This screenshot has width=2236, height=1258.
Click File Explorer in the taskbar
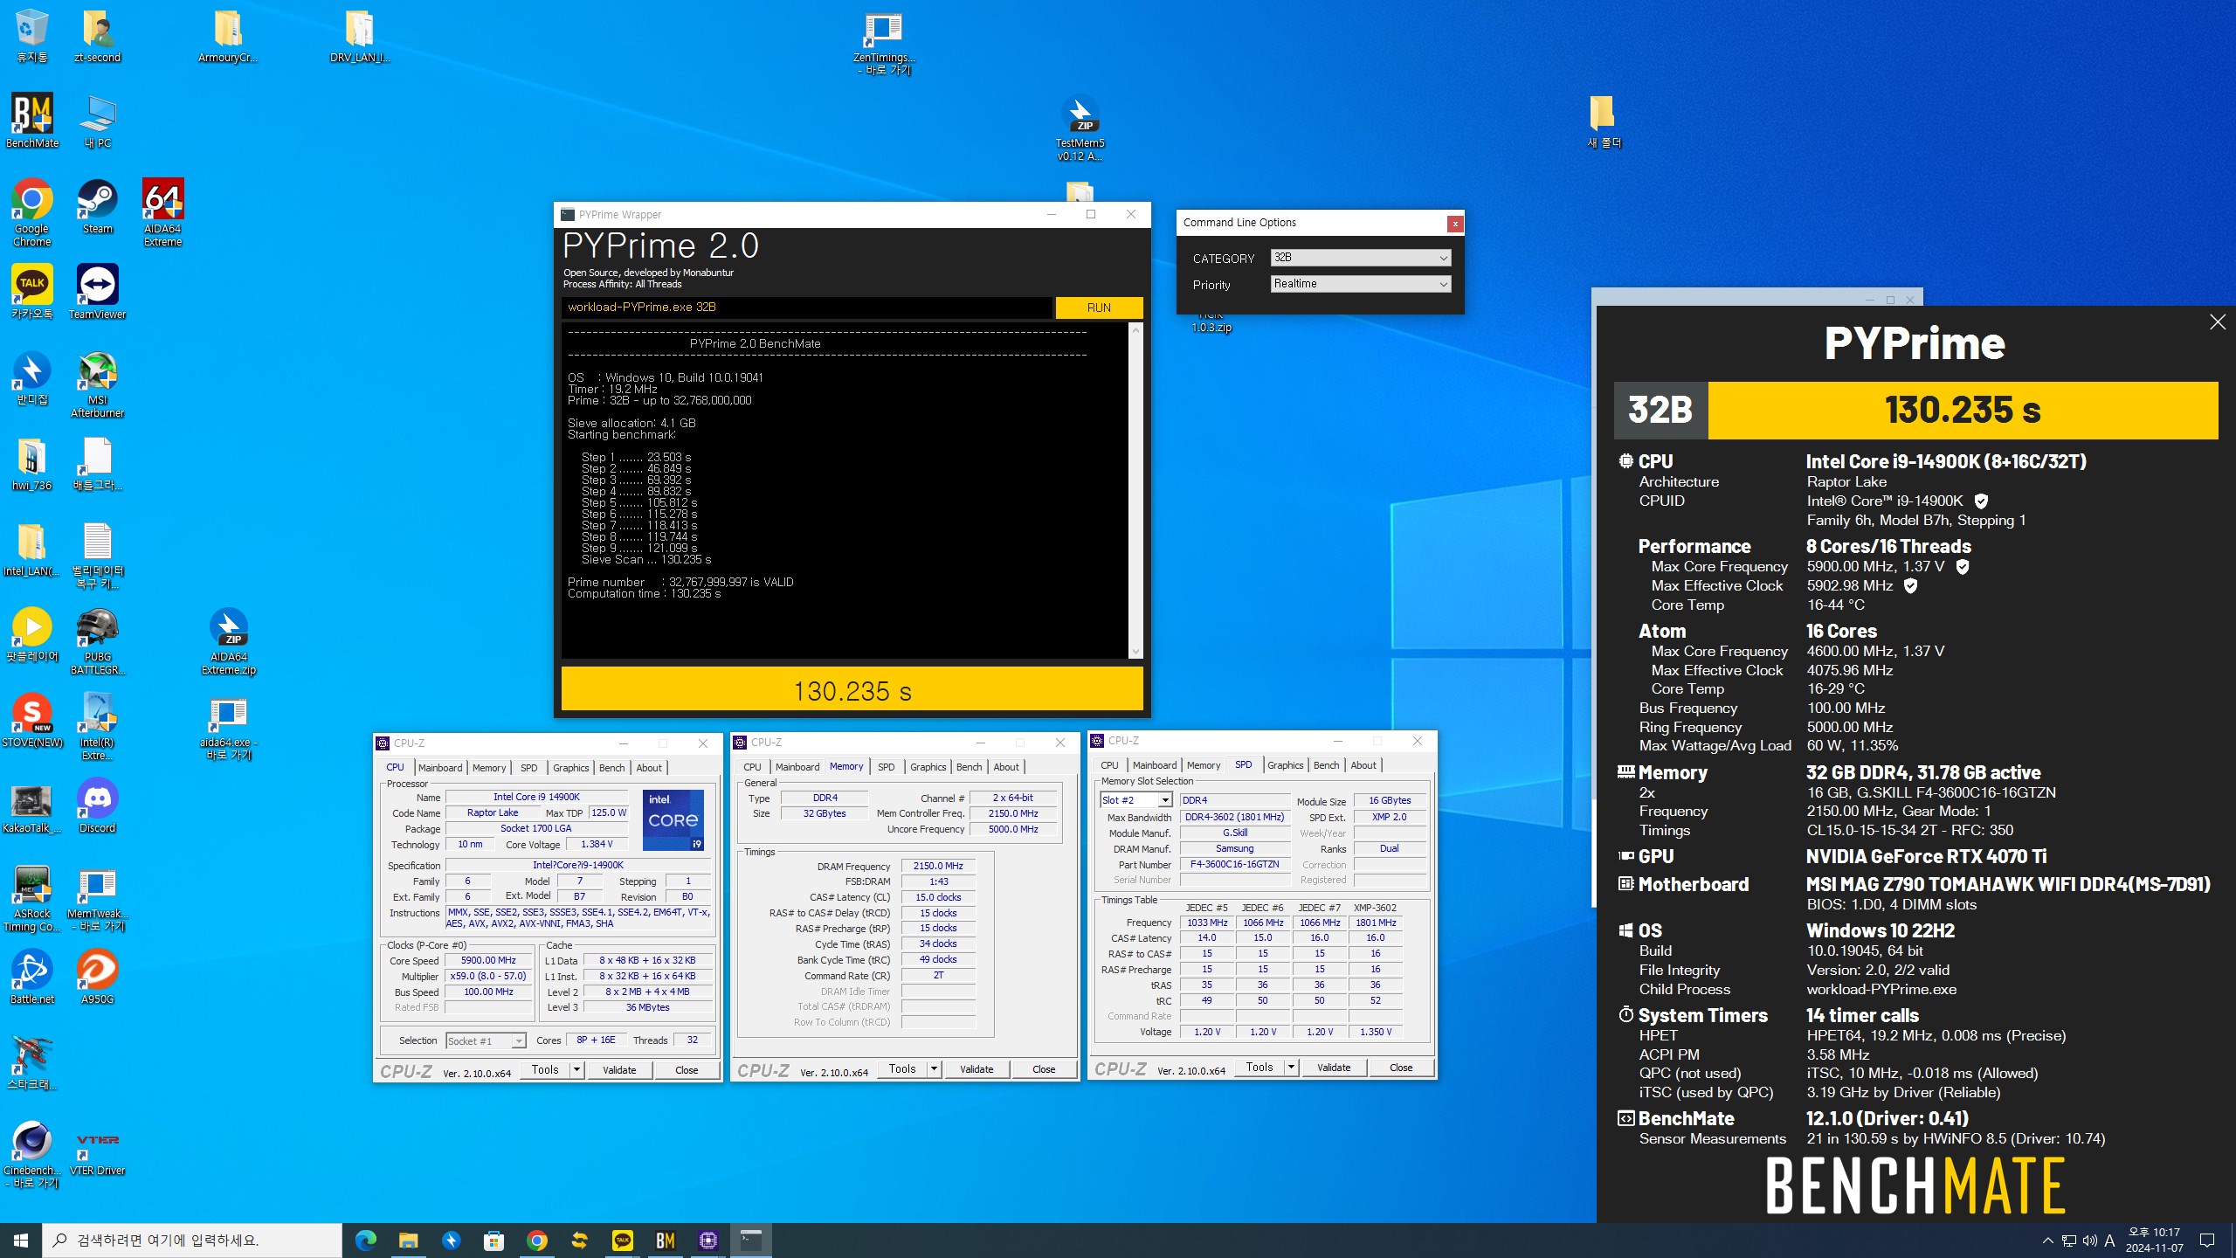[409, 1240]
